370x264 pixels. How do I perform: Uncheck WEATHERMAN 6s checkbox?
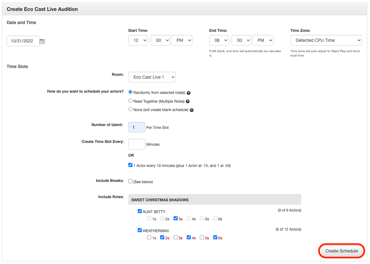point(215,237)
